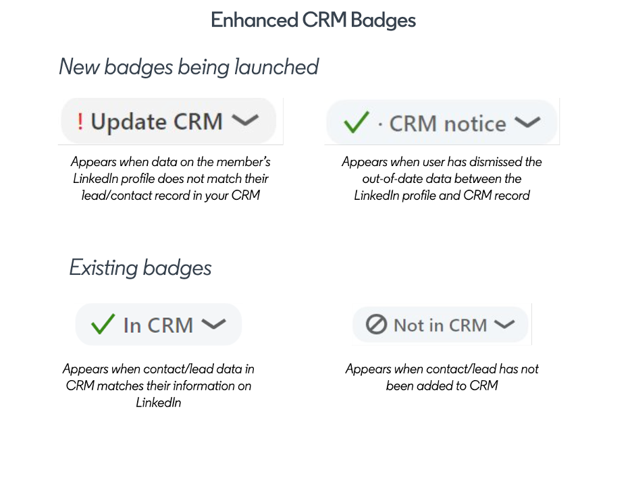Open the Not in CRM dropdown arrow
This screenshot has height=478, width=632.
coord(504,325)
